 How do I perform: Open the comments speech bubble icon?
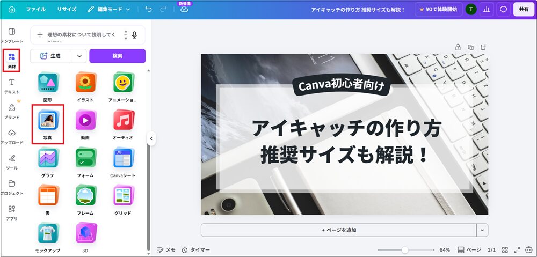(x=503, y=10)
